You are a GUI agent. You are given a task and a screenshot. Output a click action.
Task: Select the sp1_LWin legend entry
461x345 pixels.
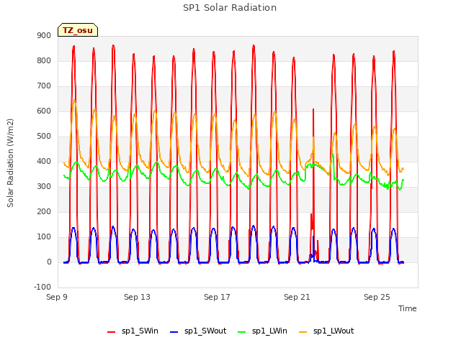(262, 331)
